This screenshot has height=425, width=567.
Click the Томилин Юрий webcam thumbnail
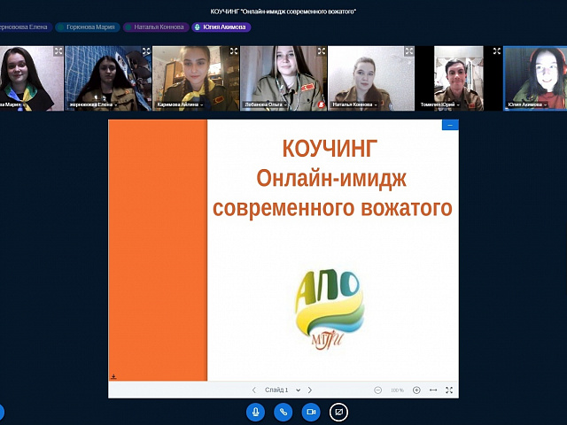click(x=459, y=78)
